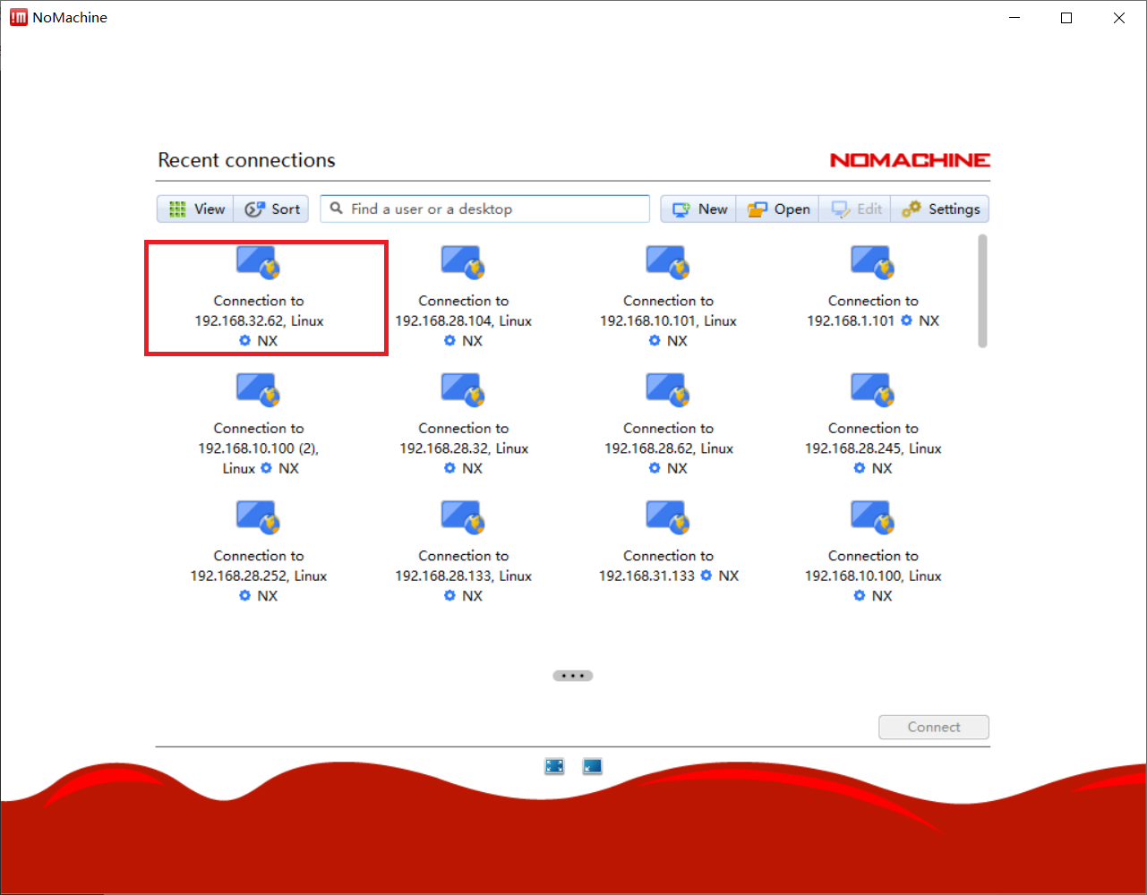Click the vertical scrollbar of connections list

click(x=982, y=291)
